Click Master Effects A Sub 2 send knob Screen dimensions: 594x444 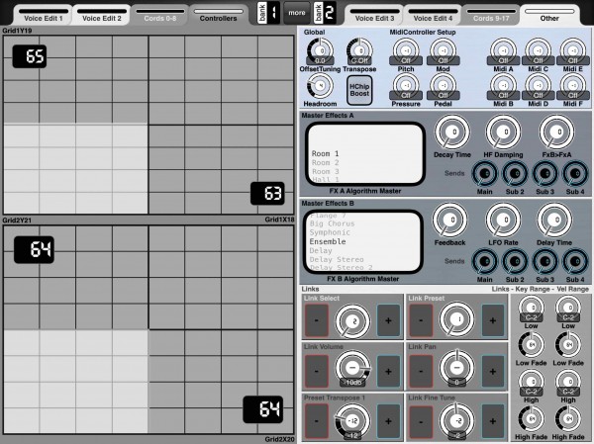515,174
